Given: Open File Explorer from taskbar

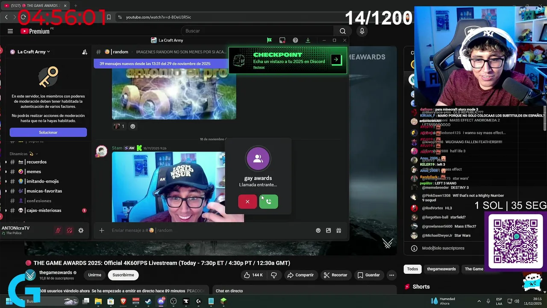Looking at the screenshot, I should tap(98, 301).
